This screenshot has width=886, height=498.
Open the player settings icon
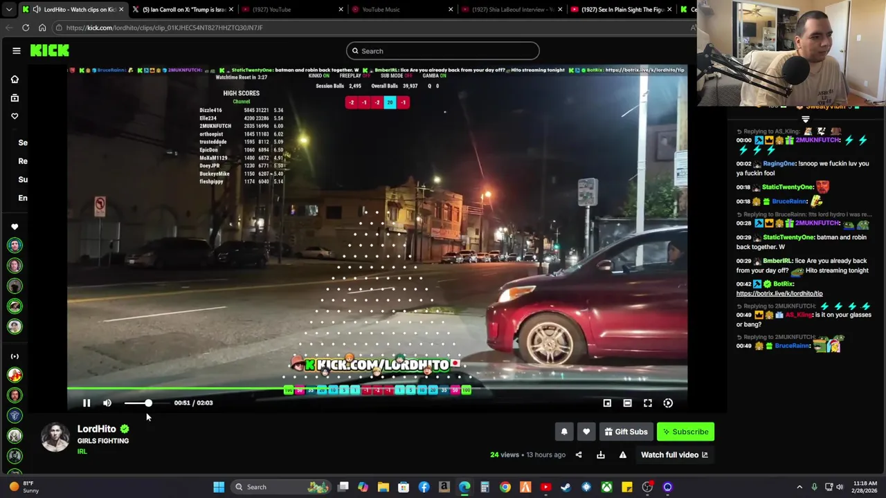(668, 403)
